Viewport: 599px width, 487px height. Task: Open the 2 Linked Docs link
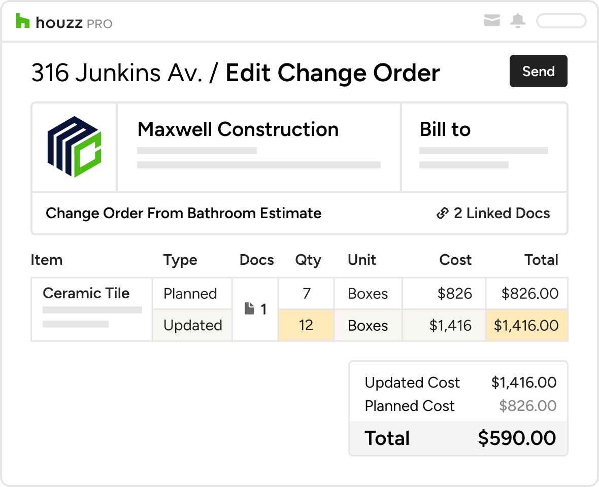[x=501, y=213]
